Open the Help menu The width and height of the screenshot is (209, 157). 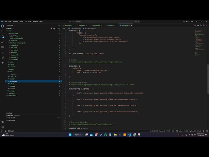41,22
